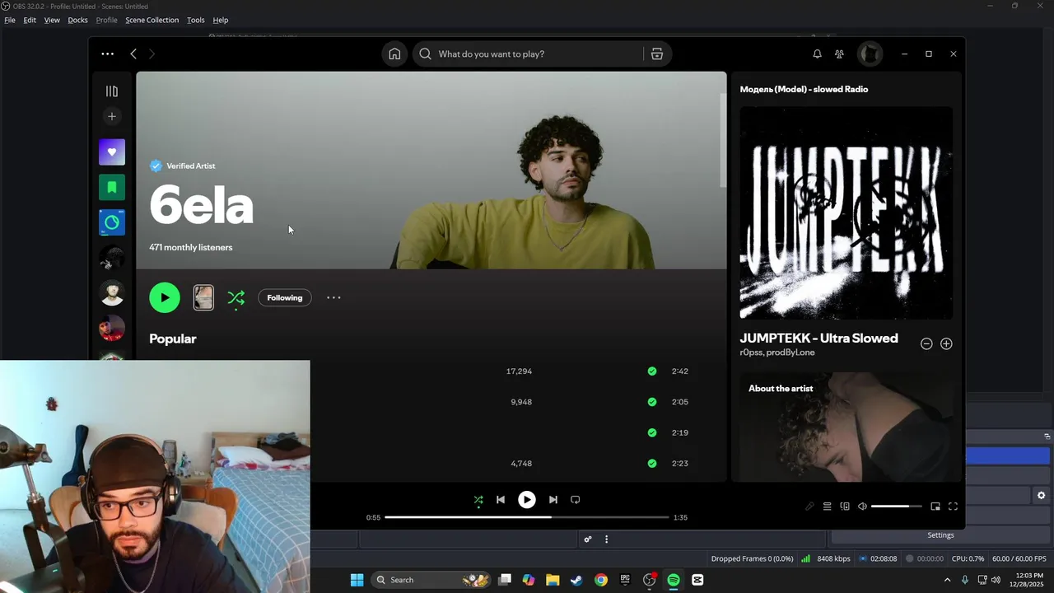Go forward with Spotify right arrow
Screen dimensions: 1054x593
click(x=152, y=54)
